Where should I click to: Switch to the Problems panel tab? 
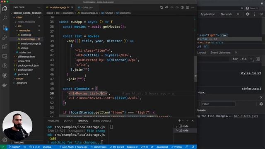pyautogui.click(x=53, y=121)
